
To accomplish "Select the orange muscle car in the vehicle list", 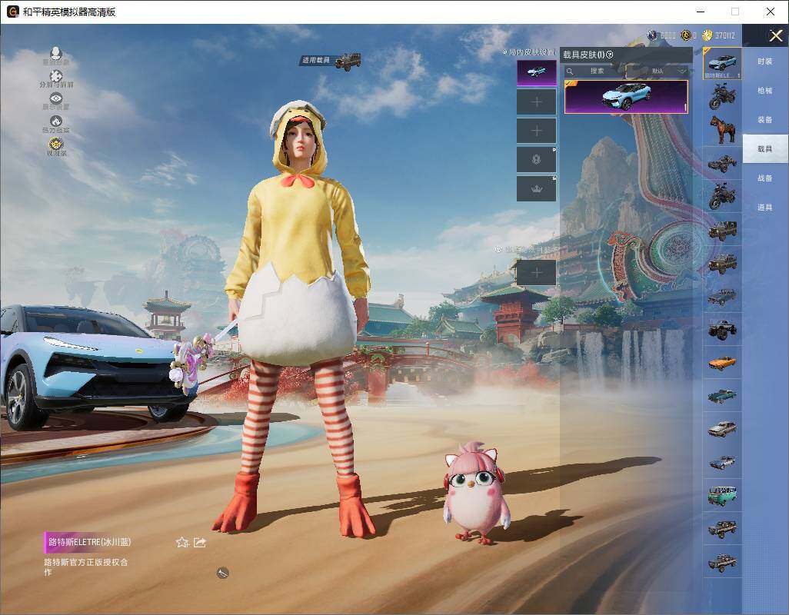I will point(722,362).
